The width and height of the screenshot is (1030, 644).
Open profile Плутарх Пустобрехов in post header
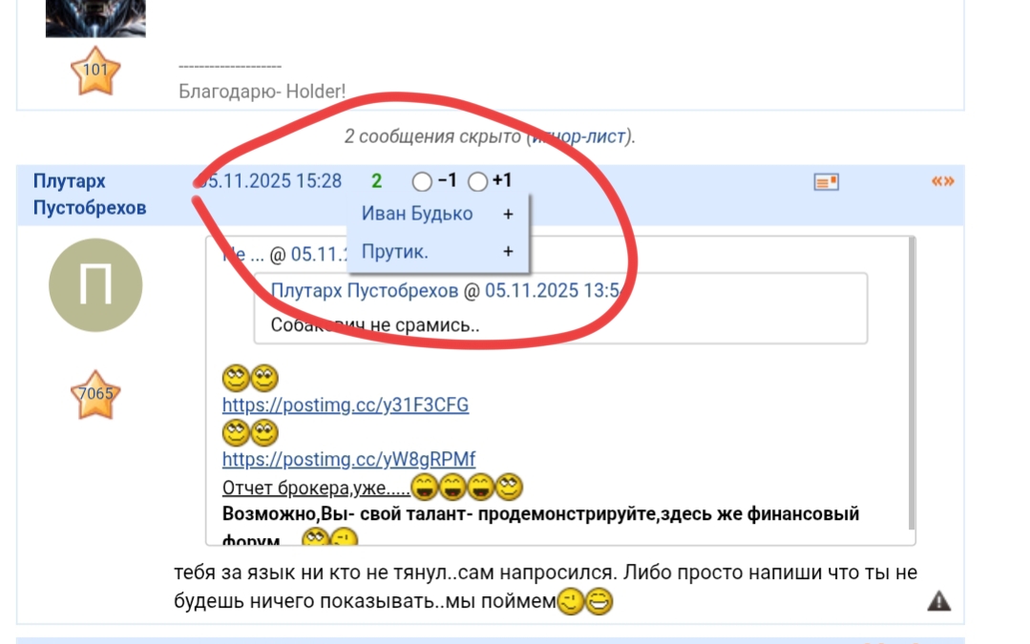click(90, 195)
